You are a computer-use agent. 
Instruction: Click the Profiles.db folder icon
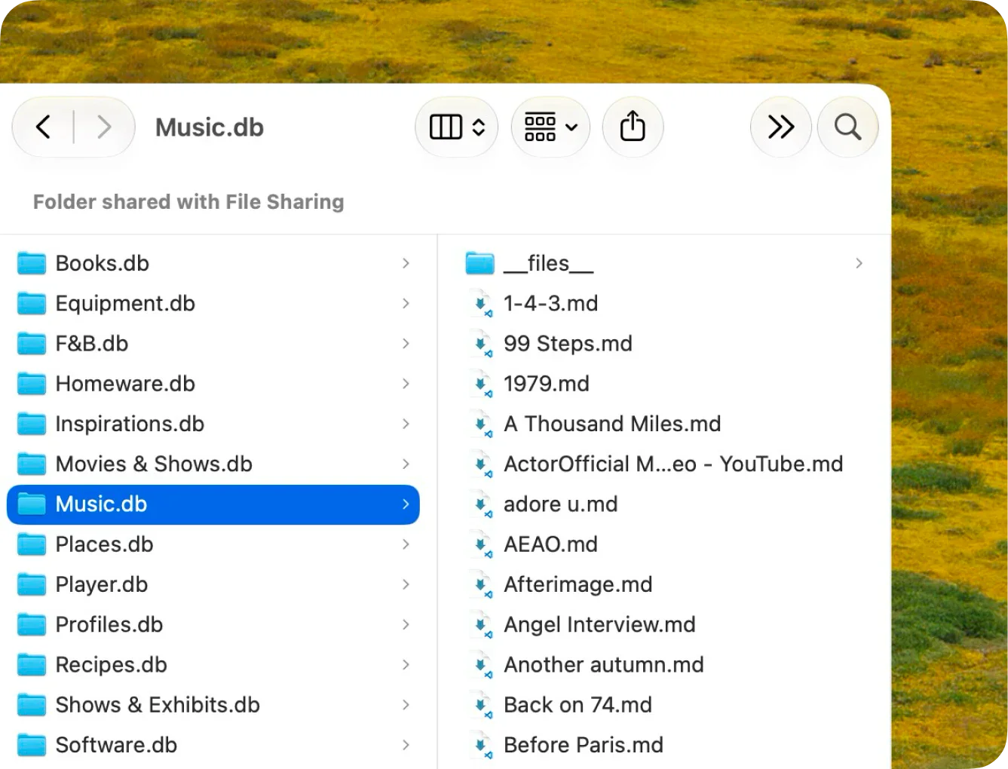tap(32, 624)
